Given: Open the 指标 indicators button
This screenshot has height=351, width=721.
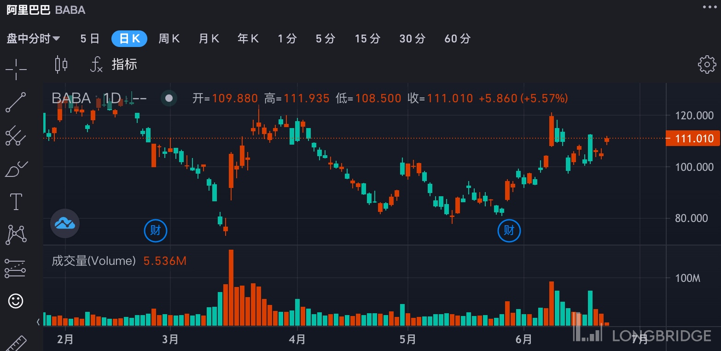Looking at the screenshot, I should 124,64.
